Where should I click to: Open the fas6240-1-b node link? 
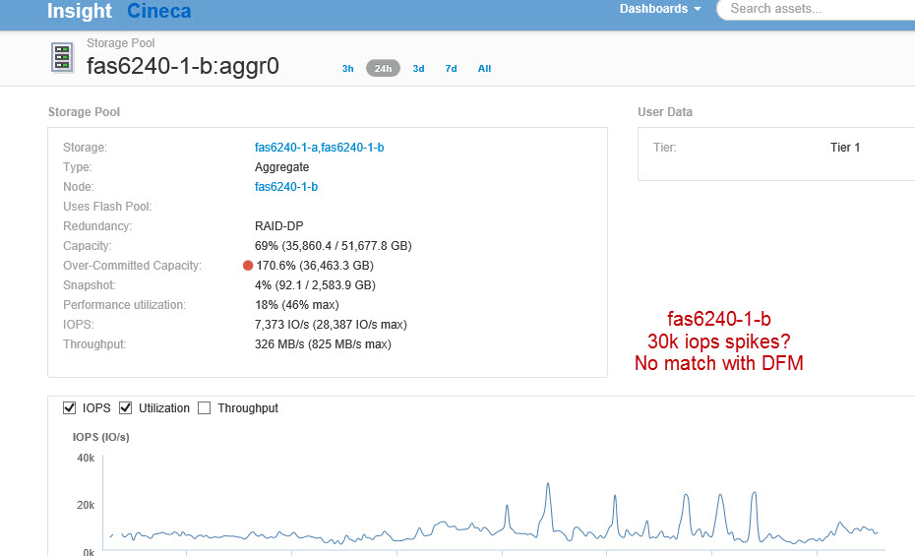pos(286,187)
